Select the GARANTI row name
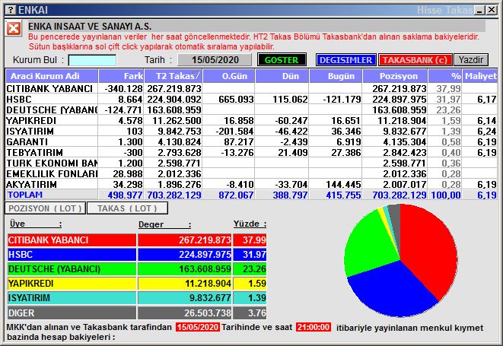503x346 pixels. (27, 141)
